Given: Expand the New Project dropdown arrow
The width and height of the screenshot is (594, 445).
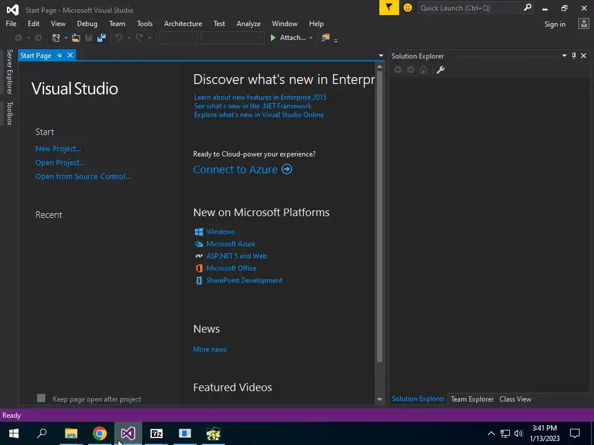Looking at the screenshot, I should (x=66, y=38).
